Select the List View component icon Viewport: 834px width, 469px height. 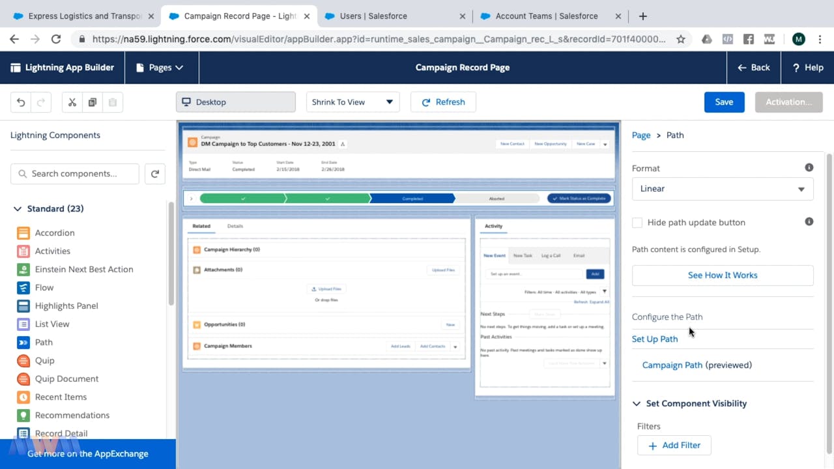point(23,324)
